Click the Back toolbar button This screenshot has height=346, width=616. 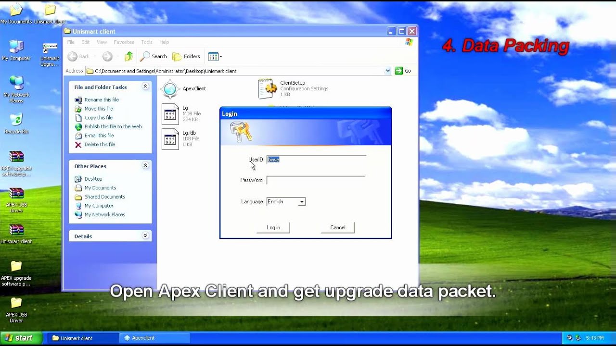[79, 57]
